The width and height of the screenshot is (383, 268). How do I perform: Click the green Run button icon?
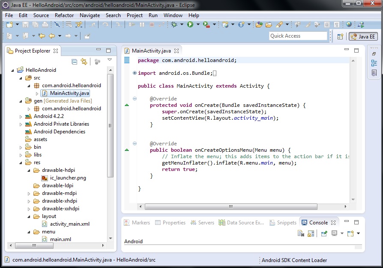[x=190, y=24]
